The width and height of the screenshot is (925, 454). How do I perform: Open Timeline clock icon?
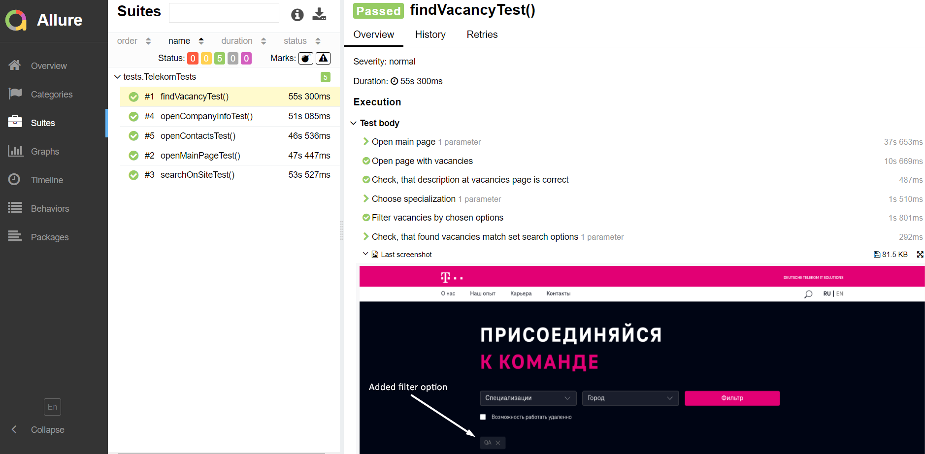click(x=14, y=179)
